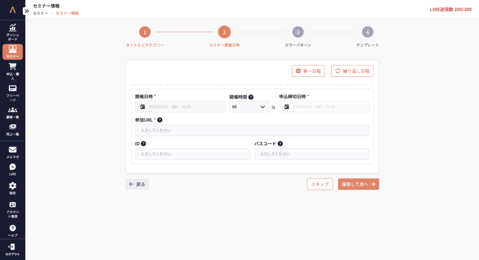This screenshot has height=260, width=479.
Task: Open 売上一覧 sales list icon
Action: [13, 126]
